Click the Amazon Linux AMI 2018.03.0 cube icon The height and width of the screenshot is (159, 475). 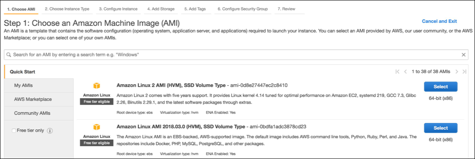pos(96,127)
